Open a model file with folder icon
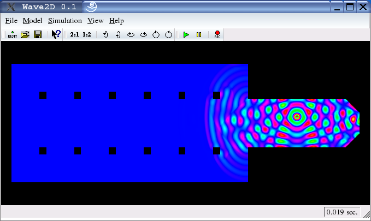Screen dimensions: 371x221 click(x=25, y=35)
